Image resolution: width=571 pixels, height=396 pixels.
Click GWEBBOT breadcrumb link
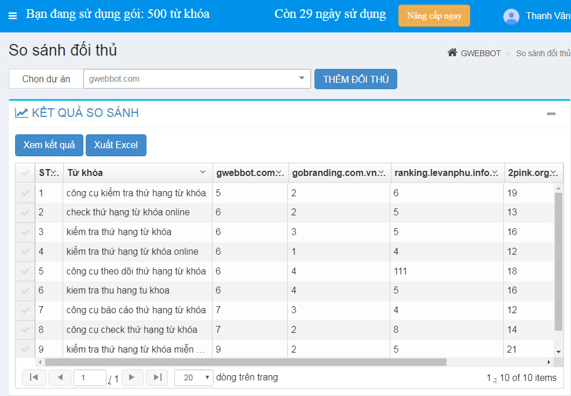pyautogui.click(x=480, y=53)
